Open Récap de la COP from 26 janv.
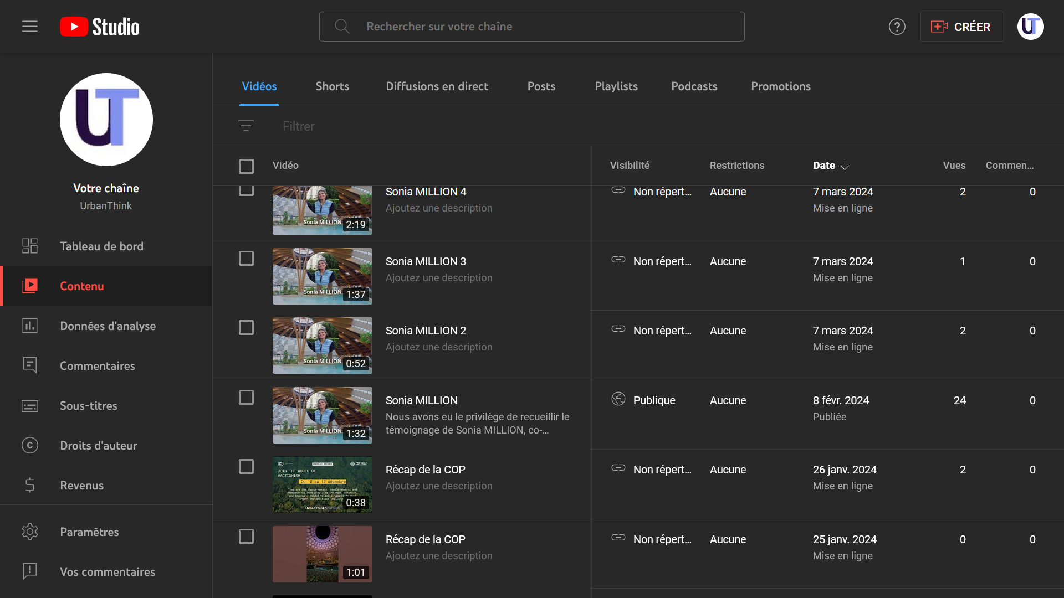 (x=425, y=470)
